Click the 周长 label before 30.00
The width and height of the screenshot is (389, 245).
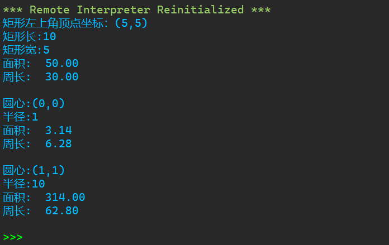tap(13, 77)
